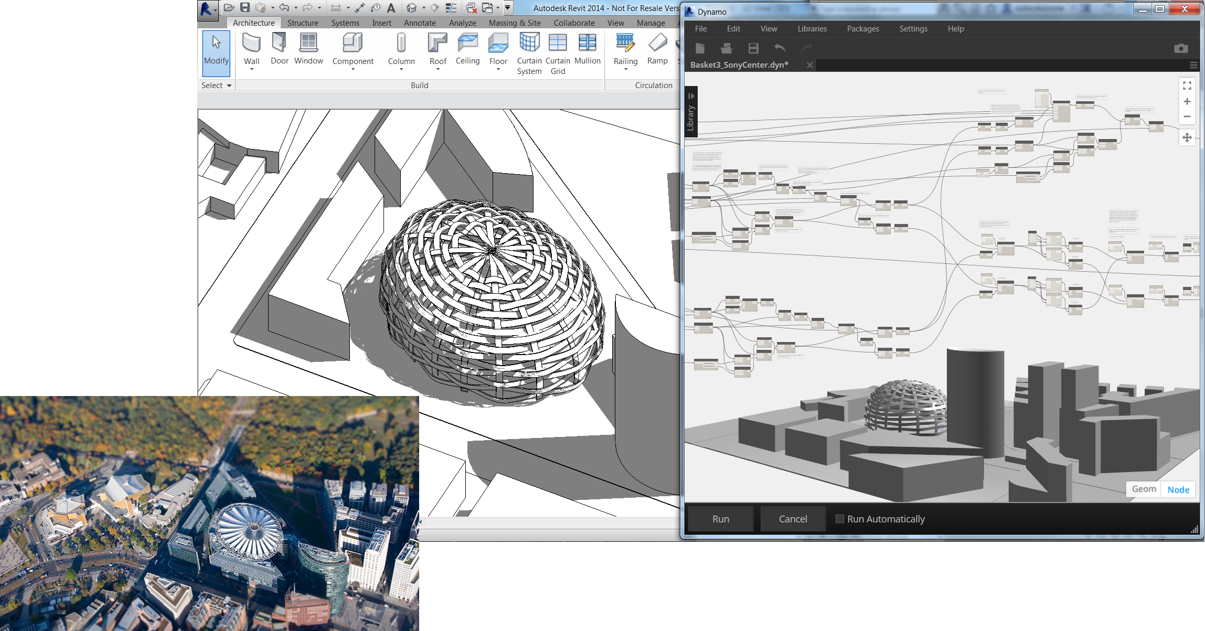Screen dimensions: 1205x631
Task: Select the Ceiling tool
Action: click(467, 49)
